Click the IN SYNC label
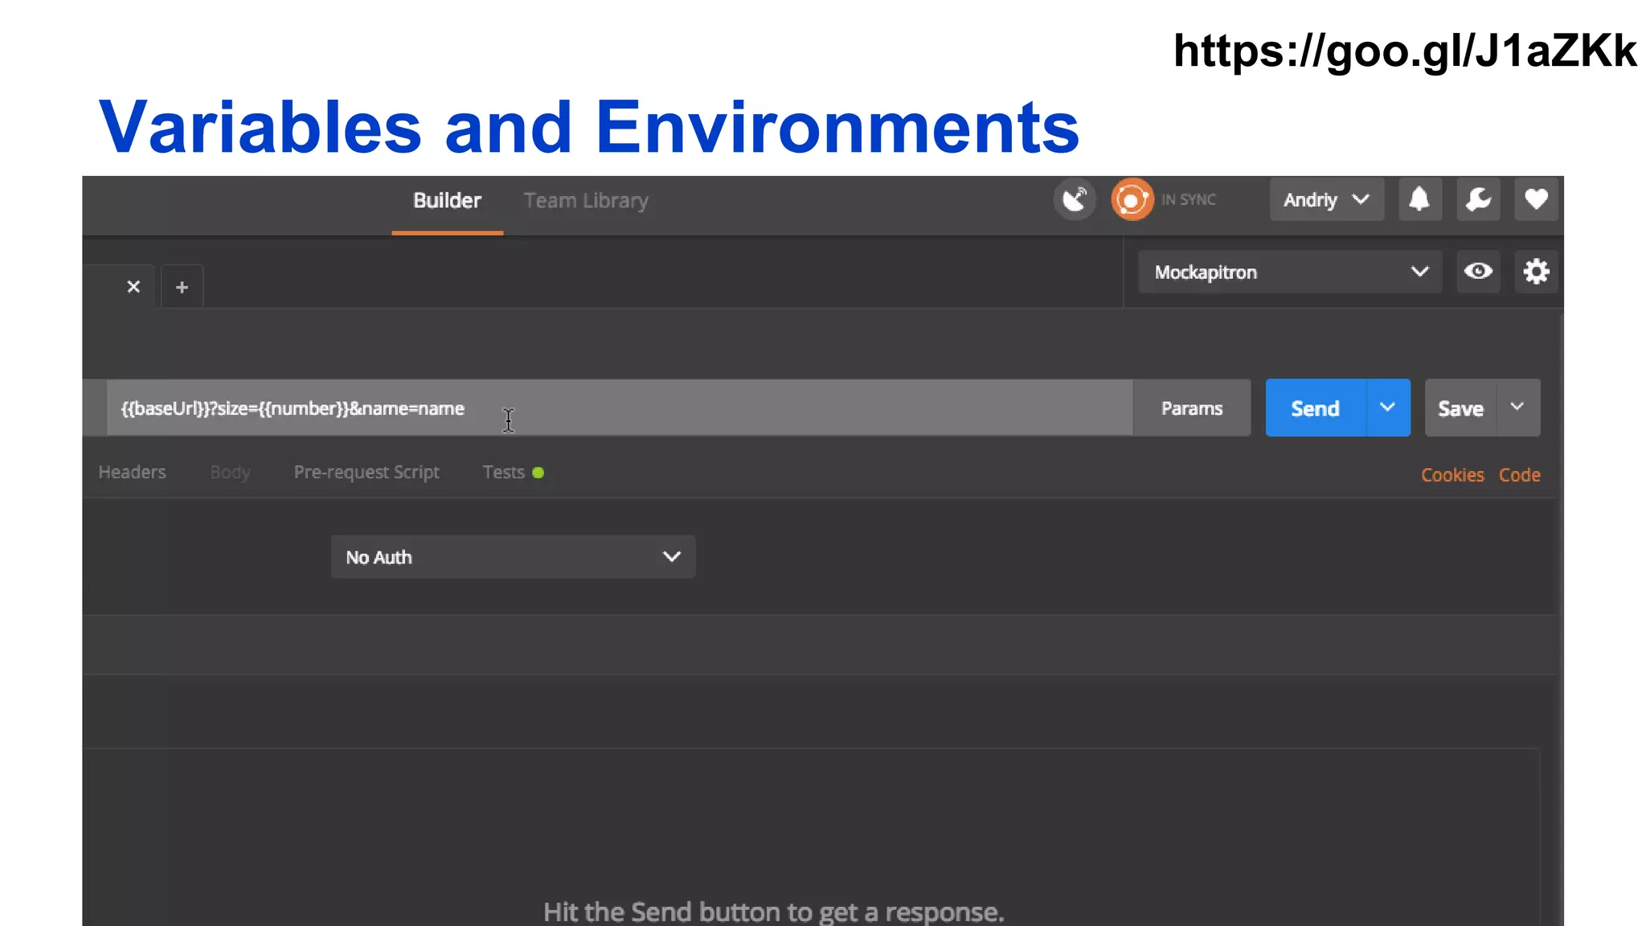Screen dimensions: 1646x926 point(1188,199)
